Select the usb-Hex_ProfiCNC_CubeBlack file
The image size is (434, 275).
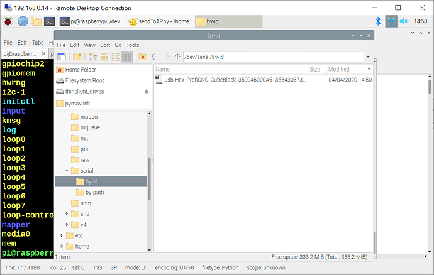tap(235, 80)
